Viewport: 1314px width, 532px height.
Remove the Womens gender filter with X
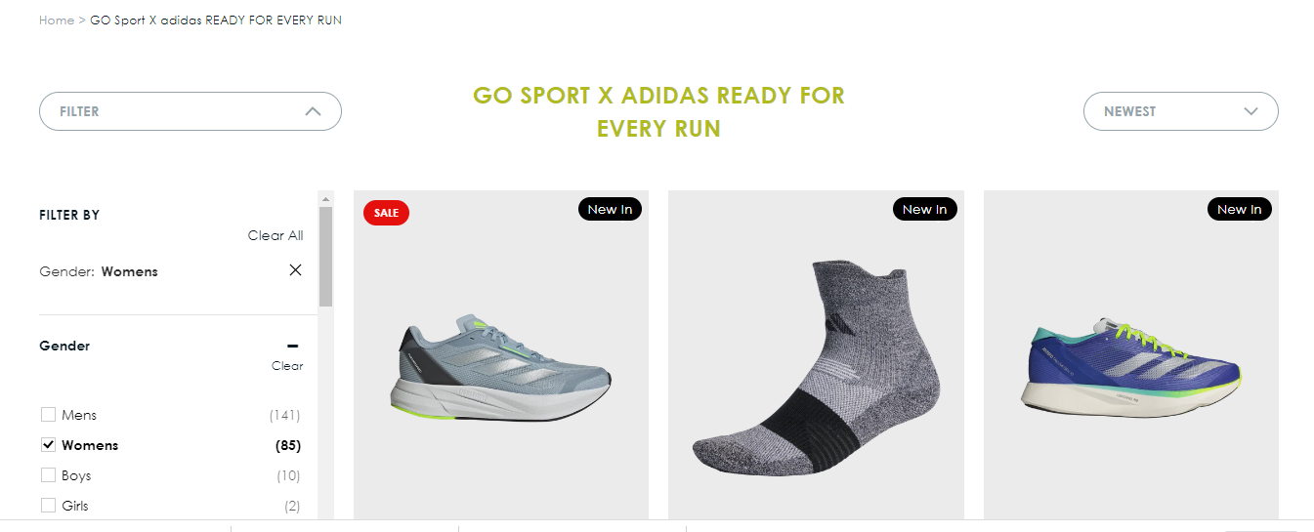[295, 270]
